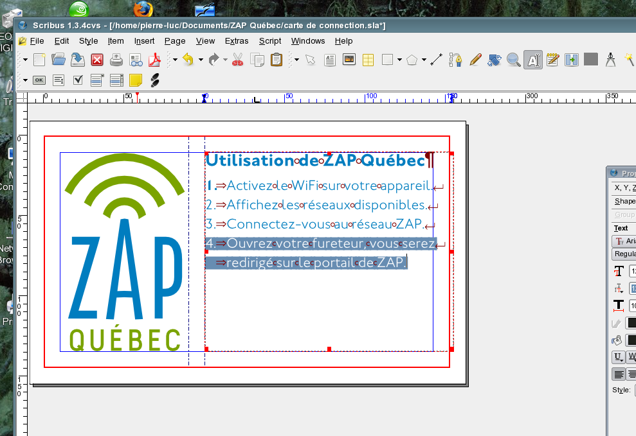This screenshot has height=436, width=636.
Task: Activate the Bezier curve pen tool
Action: click(456, 60)
